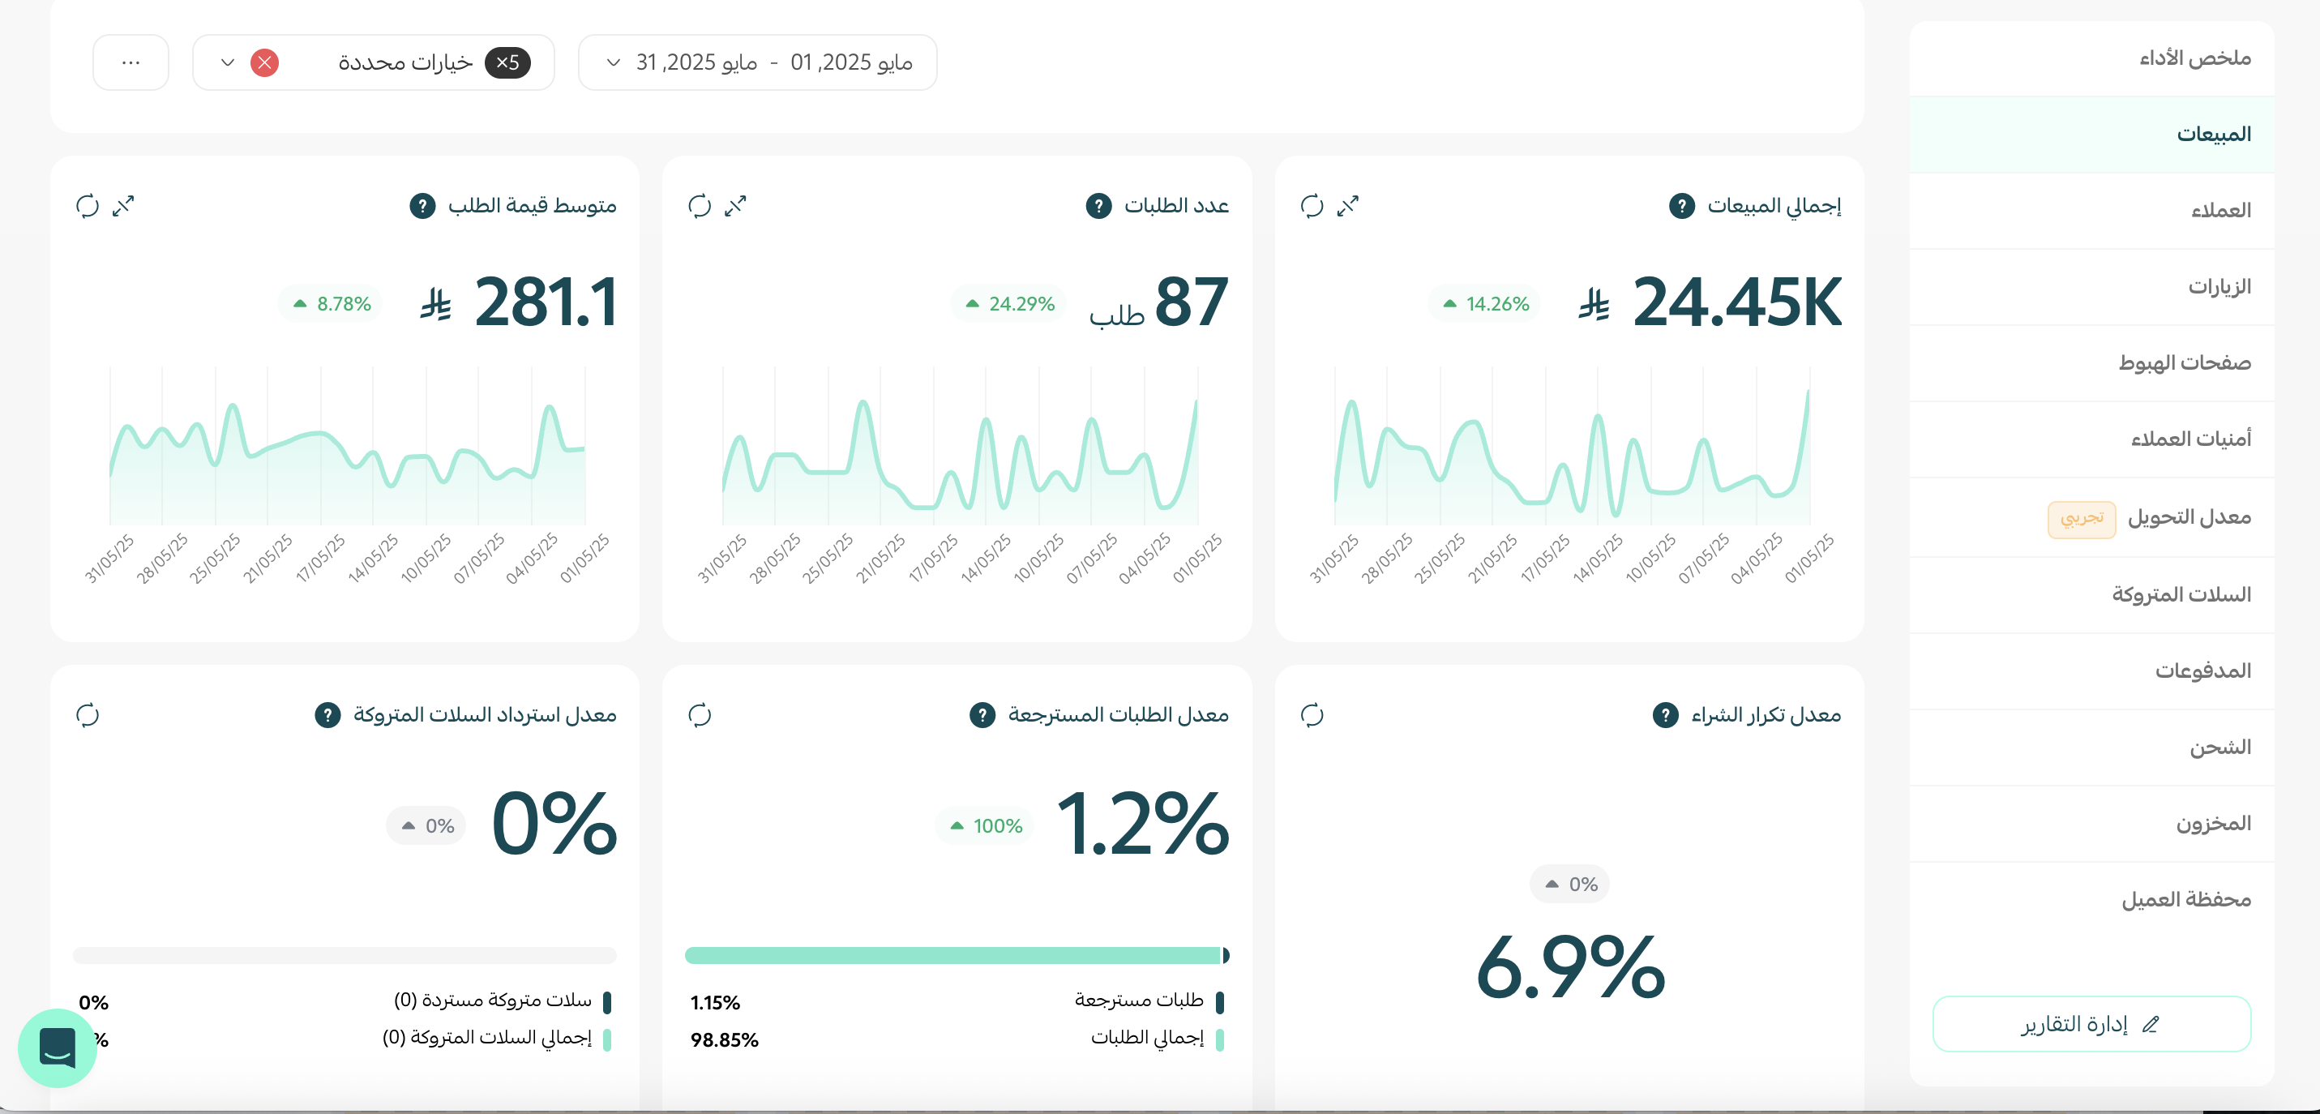This screenshot has width=2320, height=1114.
Task: Click the pencil icon in إدارة التقارير
Action: pos(2151,1024)
